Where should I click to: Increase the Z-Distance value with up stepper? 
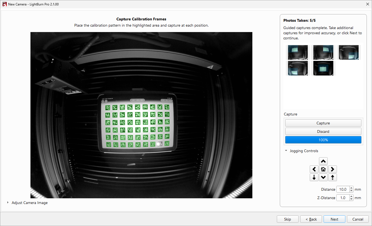351,196
